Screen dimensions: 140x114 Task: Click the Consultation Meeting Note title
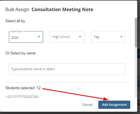click(x=62, y=9)
